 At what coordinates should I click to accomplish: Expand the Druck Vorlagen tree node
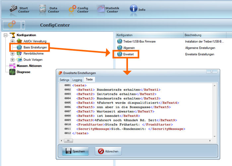pyautogui.click(x=13, y=60)
